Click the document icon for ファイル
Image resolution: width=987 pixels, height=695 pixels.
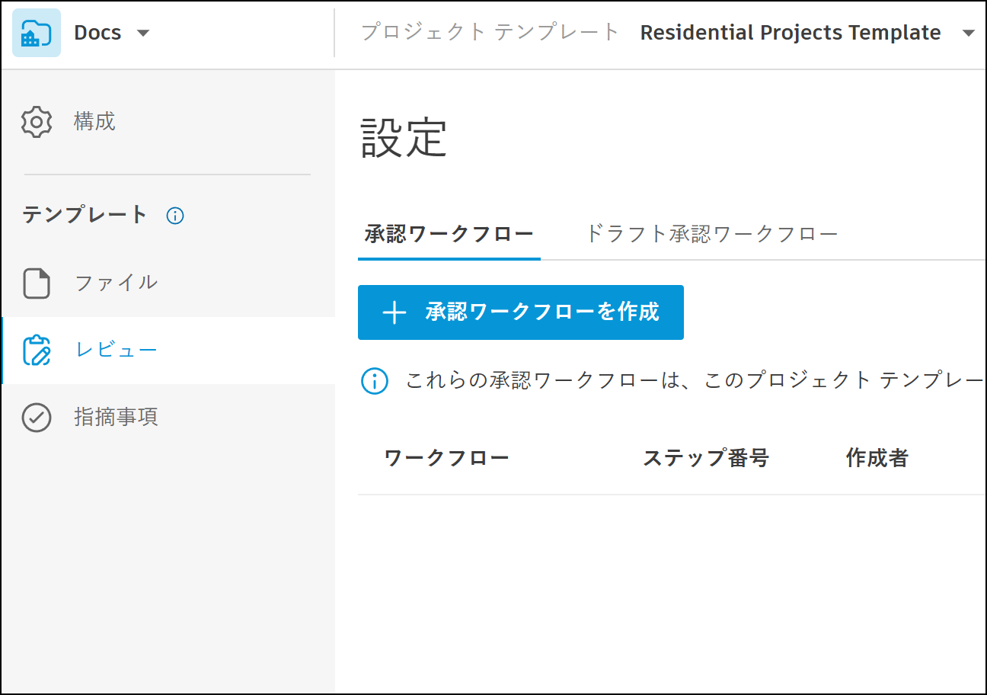37,283
